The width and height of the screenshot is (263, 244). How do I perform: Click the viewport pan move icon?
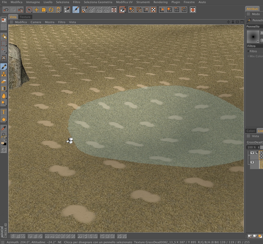coord(228,22)
